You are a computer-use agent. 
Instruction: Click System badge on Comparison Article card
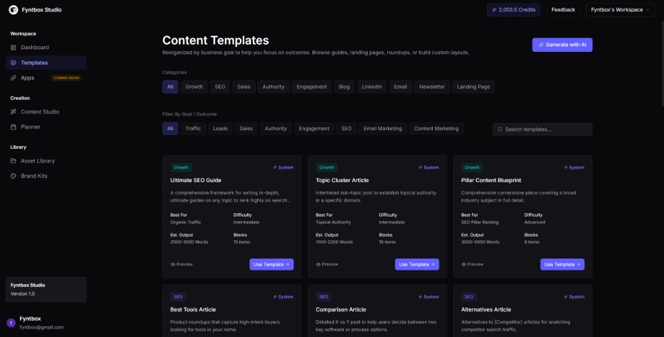pyautogui.click(x=429, y=297)
